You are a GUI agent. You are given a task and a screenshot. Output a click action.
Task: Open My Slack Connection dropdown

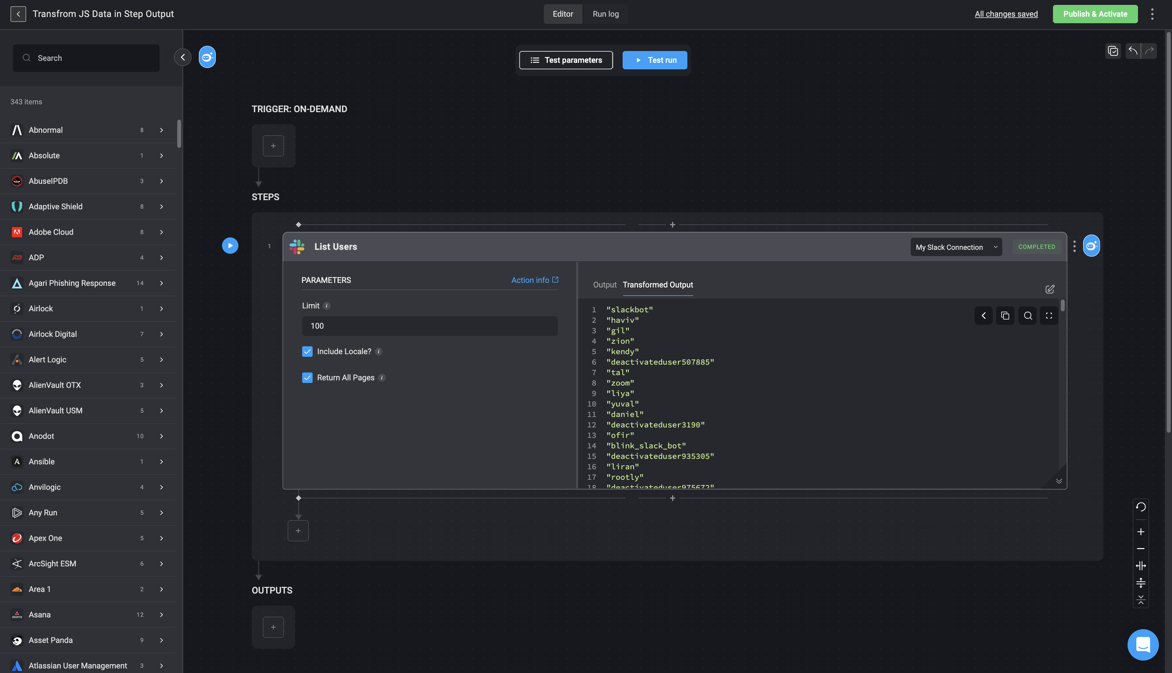coord(956,247)
